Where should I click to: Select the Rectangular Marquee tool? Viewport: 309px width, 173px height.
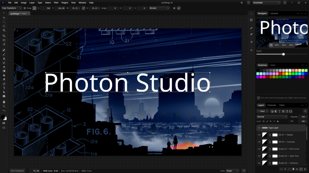[x=4, y=22]
